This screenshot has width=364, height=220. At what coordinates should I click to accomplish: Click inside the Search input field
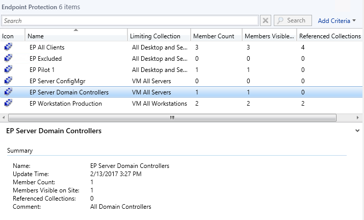130,21
